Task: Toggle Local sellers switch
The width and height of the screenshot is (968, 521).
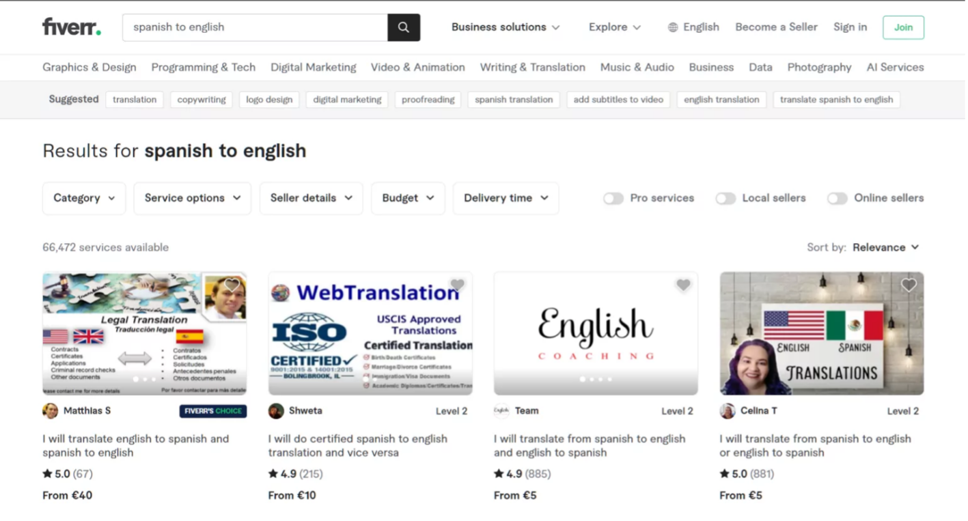Action: click(725, 198)
